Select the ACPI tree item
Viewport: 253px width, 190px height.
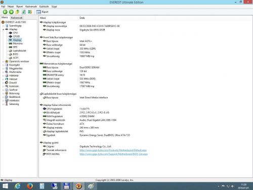pos(15,58)
